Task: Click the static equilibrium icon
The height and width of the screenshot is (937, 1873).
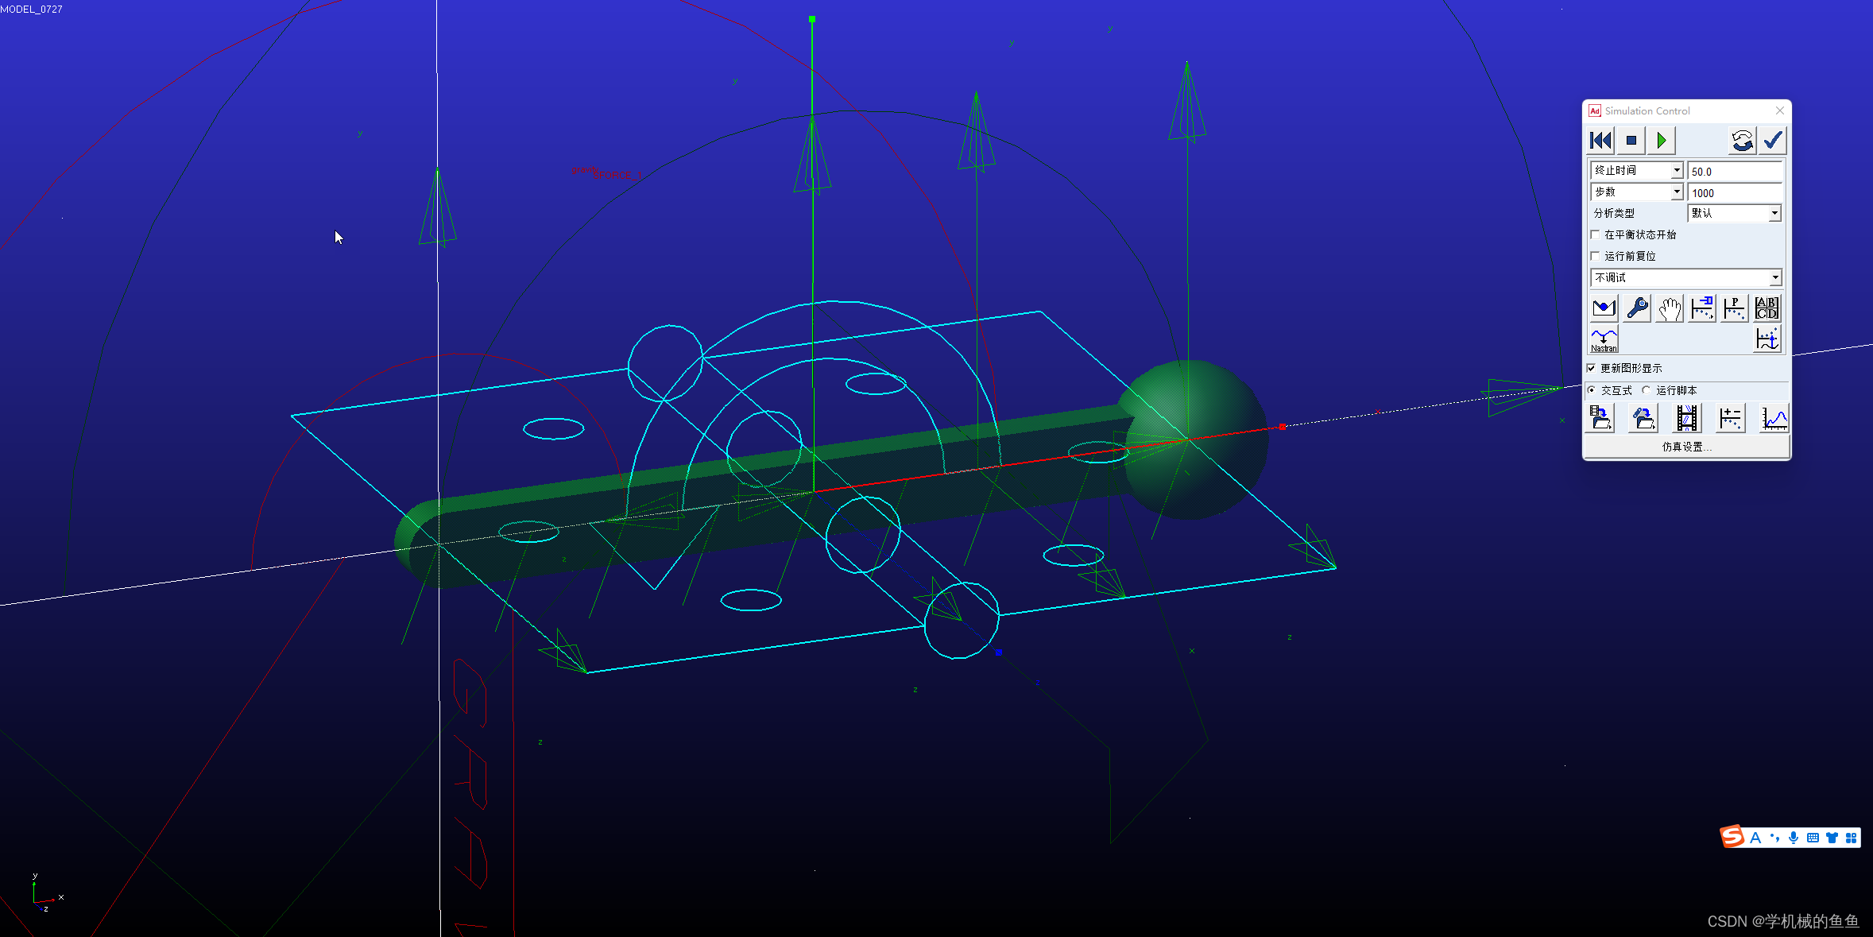Action: coord(1604,308)
